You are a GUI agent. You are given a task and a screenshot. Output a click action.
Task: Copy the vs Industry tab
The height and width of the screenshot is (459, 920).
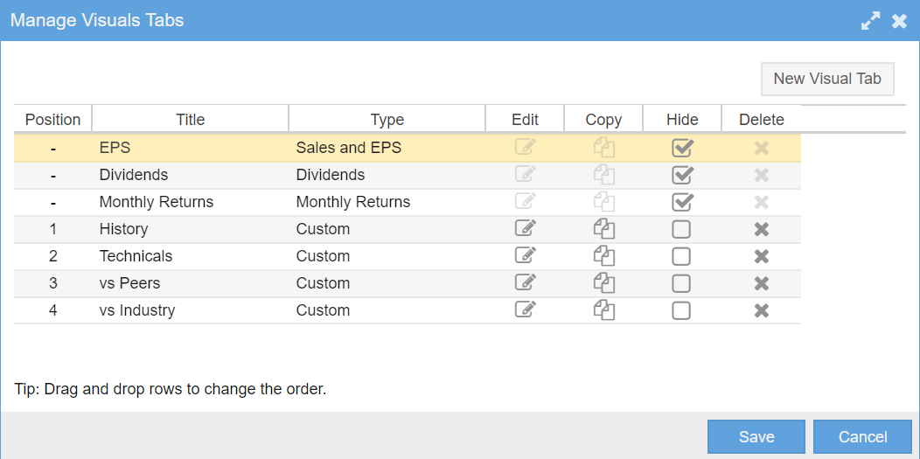click(x=603, y=310)
